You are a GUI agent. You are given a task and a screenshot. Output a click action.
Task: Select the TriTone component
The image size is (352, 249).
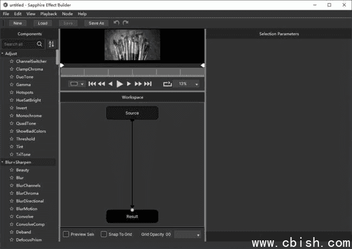(x=23, y=154)
